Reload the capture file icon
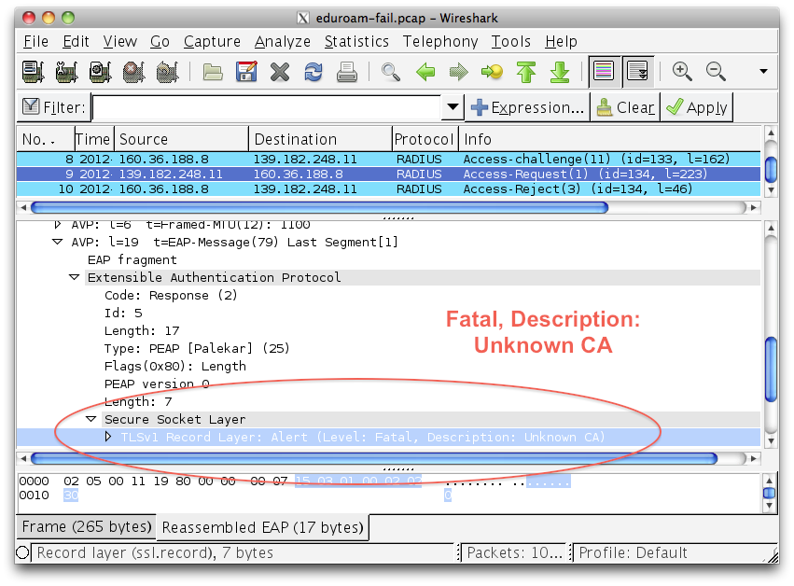This screenshot has width=794, height=586. point(313,72)
